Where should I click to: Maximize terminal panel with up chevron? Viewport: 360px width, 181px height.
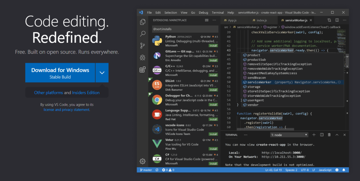point(337,135)
